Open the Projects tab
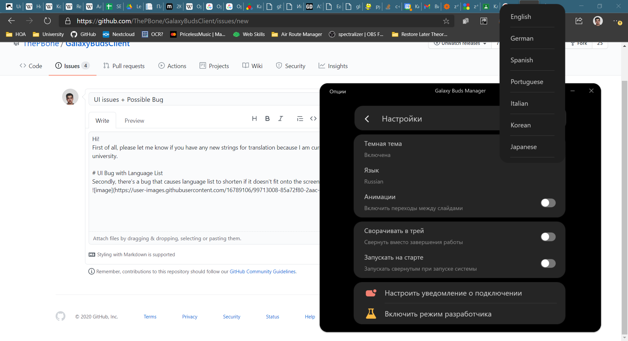628x341 pixels. point(214,66)
